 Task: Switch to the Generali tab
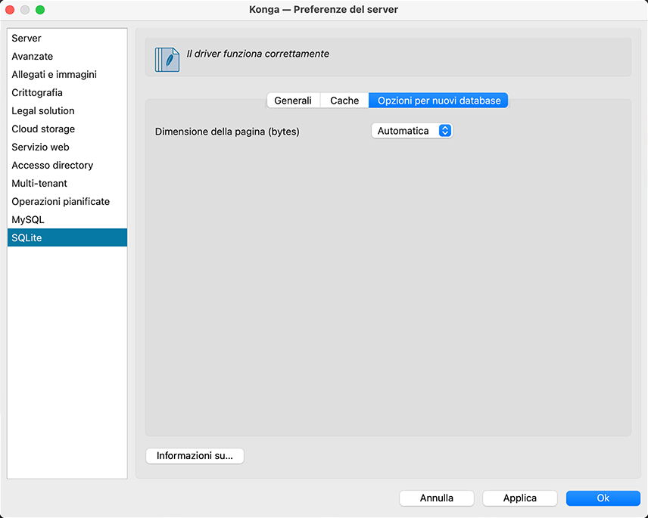(293, 101)
